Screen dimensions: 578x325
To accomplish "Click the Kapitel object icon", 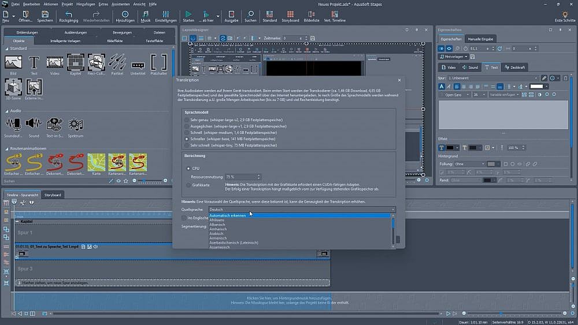I will tap(76, 62).
